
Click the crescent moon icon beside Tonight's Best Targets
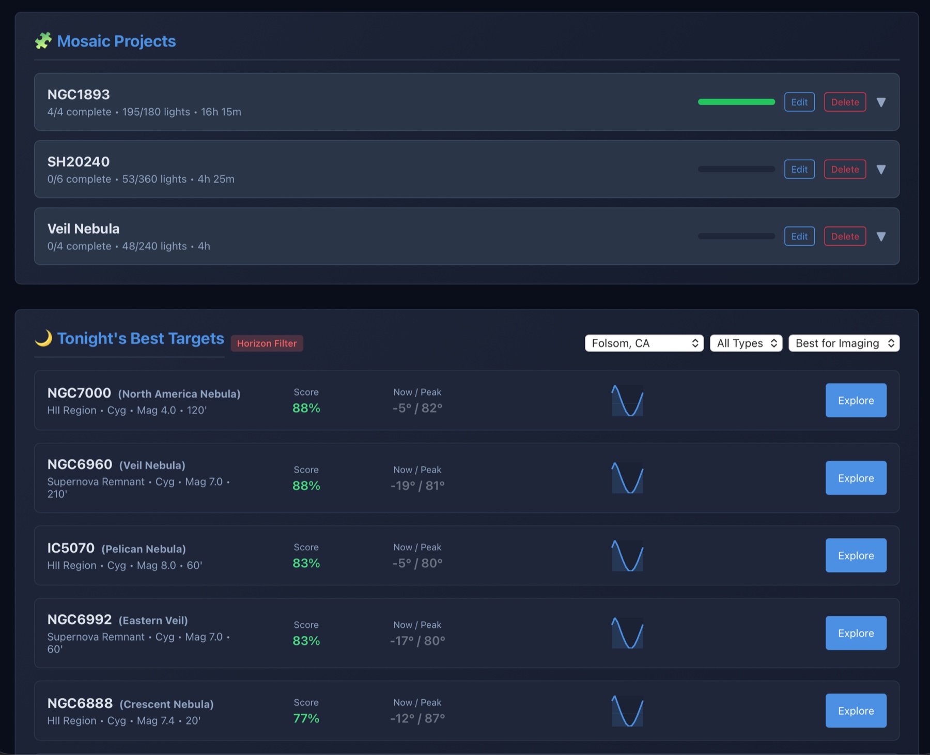(43, 338)
